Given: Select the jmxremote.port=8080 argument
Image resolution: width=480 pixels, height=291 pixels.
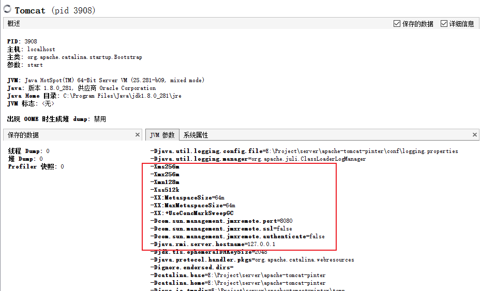Looking at the screenshot, I should (x=221, y=221).
